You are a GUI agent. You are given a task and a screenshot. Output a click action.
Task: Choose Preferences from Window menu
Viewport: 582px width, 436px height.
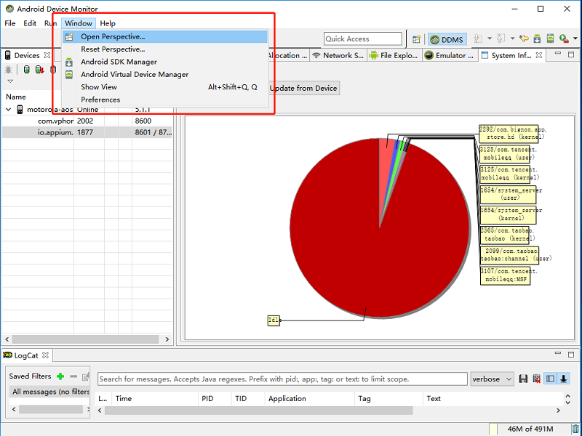[165, 100]
